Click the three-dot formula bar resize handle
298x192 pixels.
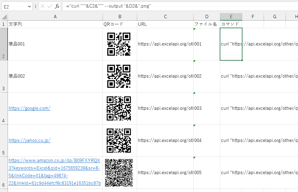click(36, 6)
